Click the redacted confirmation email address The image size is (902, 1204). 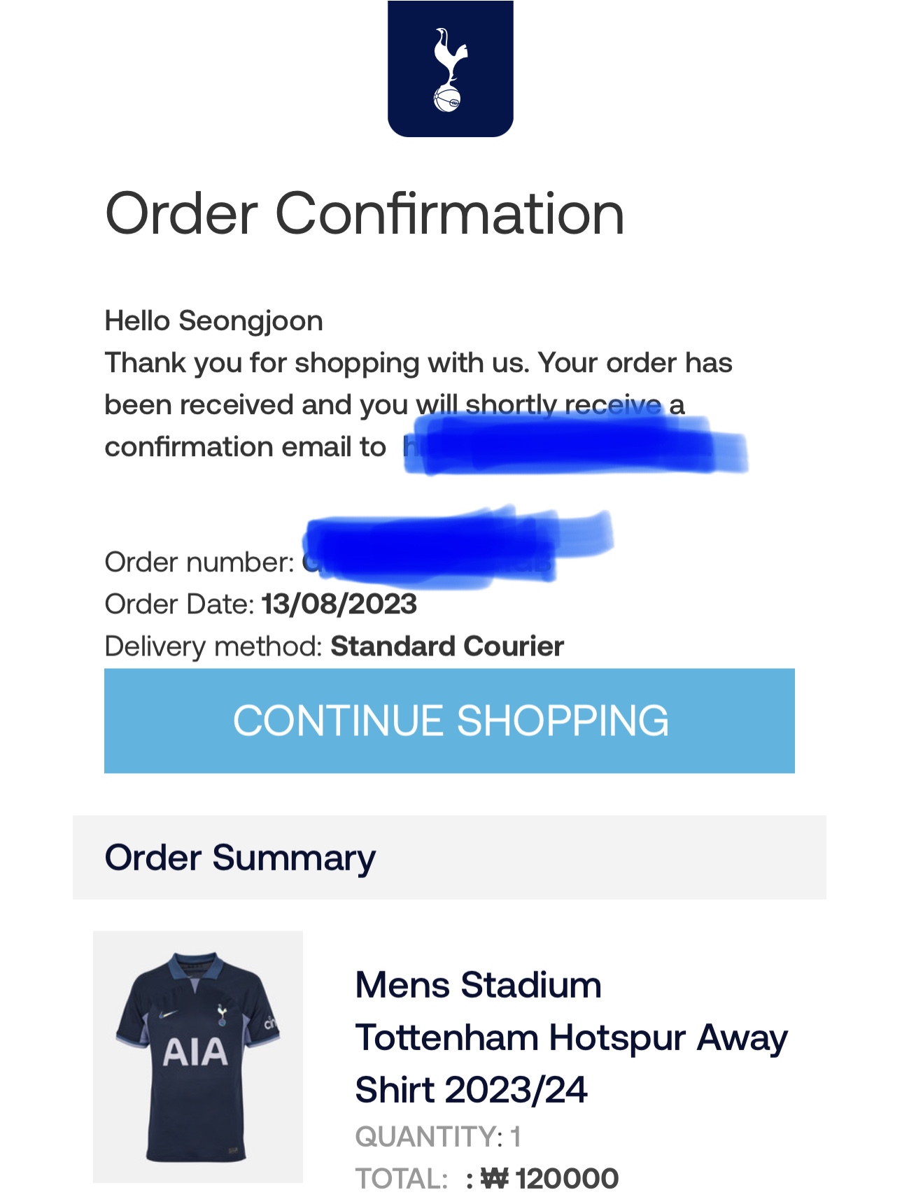[x=574, y=446]
